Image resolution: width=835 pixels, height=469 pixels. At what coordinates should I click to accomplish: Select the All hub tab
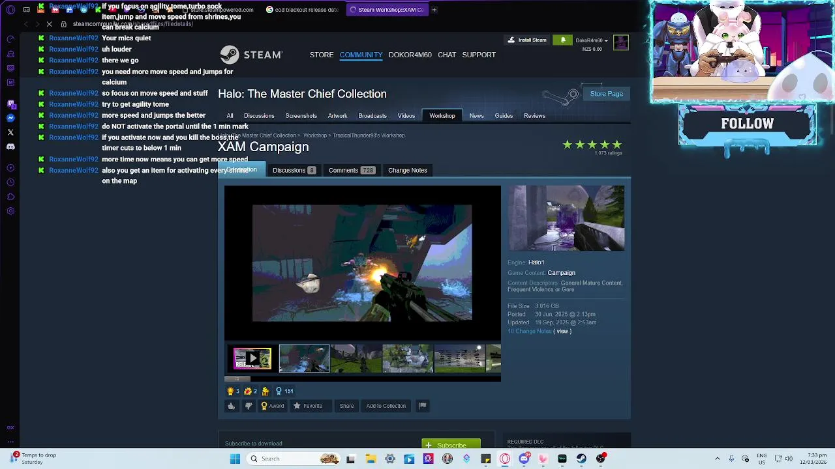pos(230,116)
